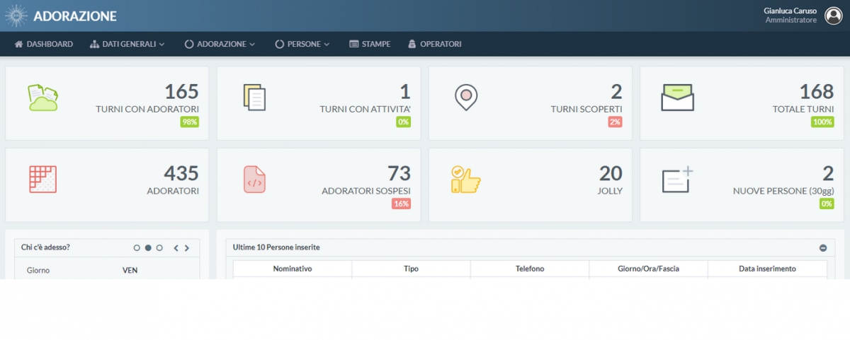Click the Adorazione sunburst logo icon
Screen dimensions: 850x340
(16, 16)
